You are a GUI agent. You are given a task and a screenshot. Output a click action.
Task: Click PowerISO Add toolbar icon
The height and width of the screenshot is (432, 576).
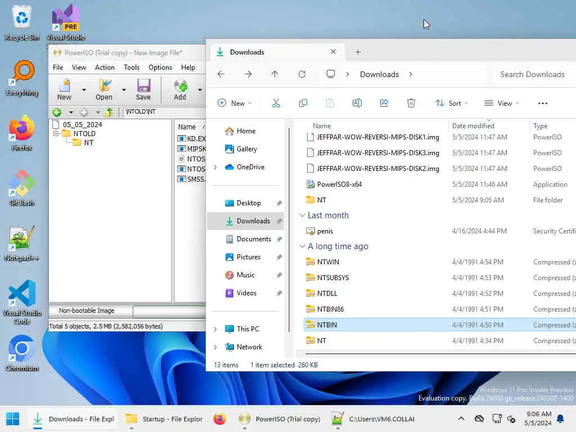coord(180,89)
